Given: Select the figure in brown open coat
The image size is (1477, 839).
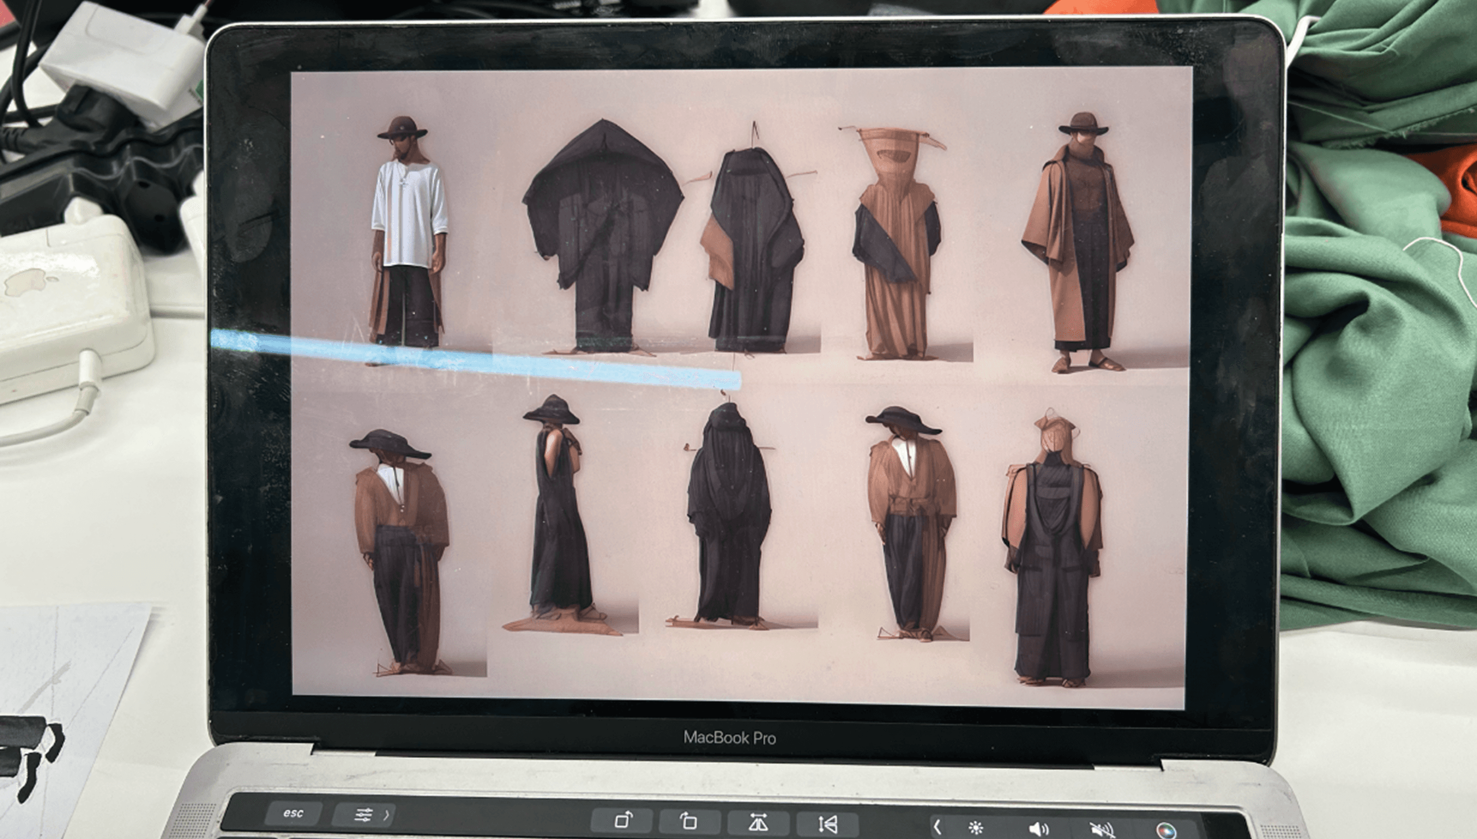Looking at the screenshot, I should (x=1079, y=242).
